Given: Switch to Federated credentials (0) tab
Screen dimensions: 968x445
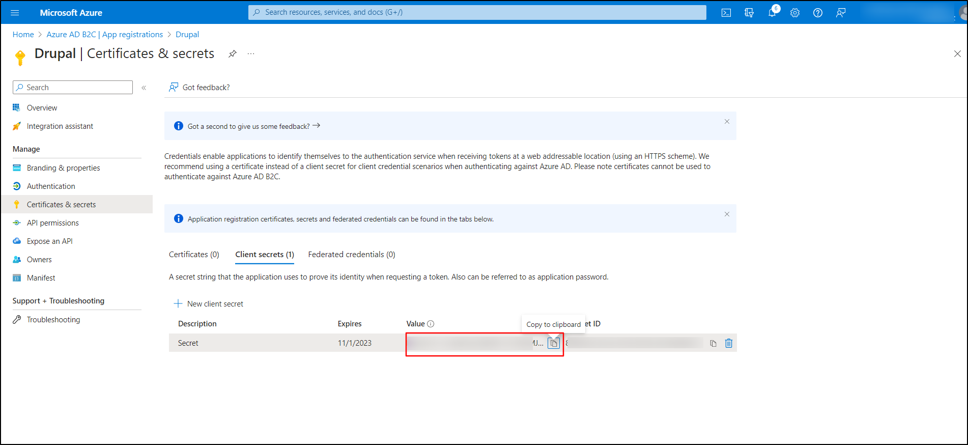Looking at the screenshot, I should [x=352, y=255].
